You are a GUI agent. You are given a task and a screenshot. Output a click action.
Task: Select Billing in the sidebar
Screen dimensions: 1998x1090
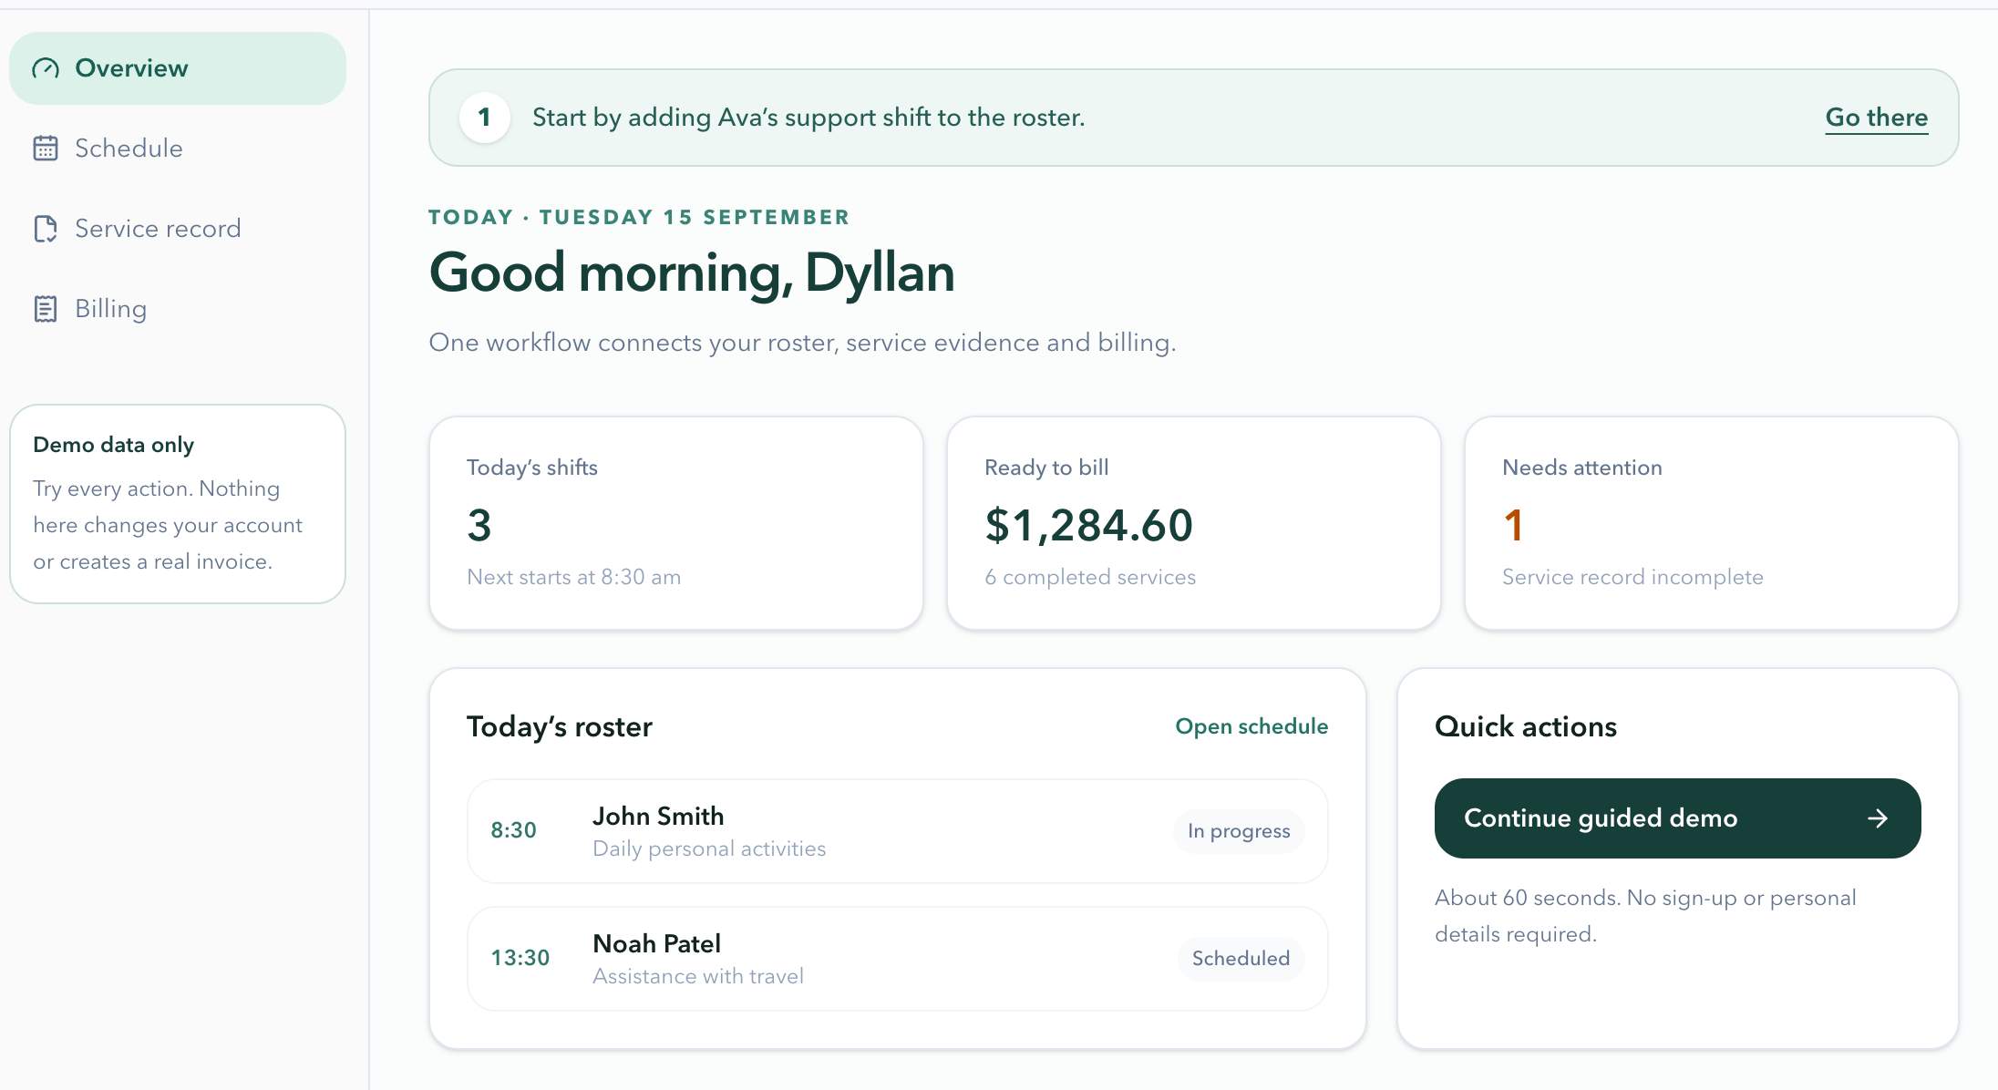pos(178,309)
